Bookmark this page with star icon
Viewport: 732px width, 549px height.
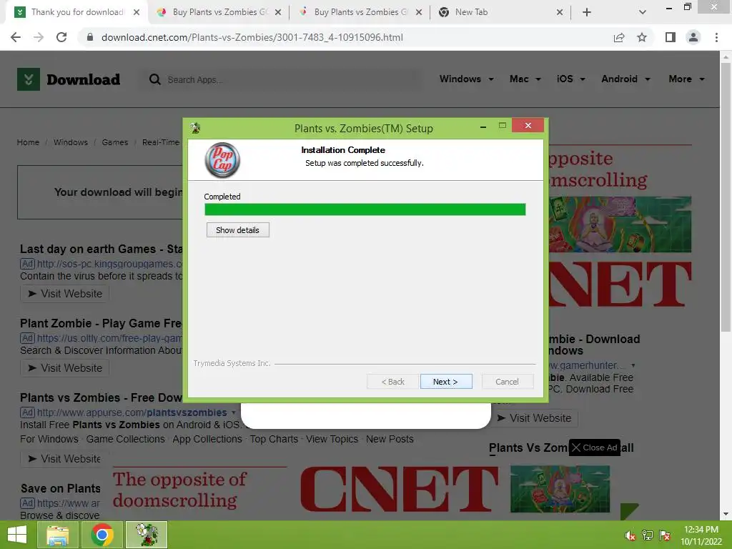642,37
